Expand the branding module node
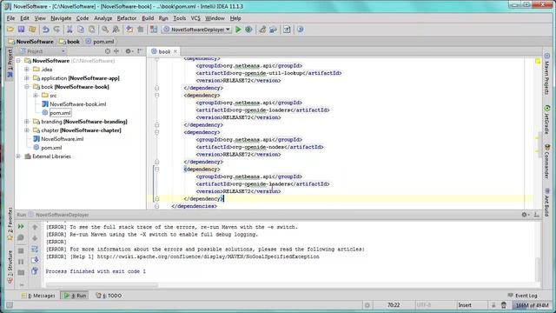556x313 pixels. 27,122
